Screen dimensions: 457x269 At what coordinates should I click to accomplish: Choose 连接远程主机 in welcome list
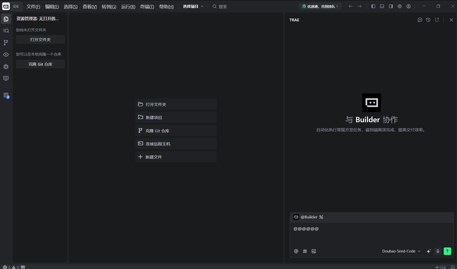[x=176, y=144]
